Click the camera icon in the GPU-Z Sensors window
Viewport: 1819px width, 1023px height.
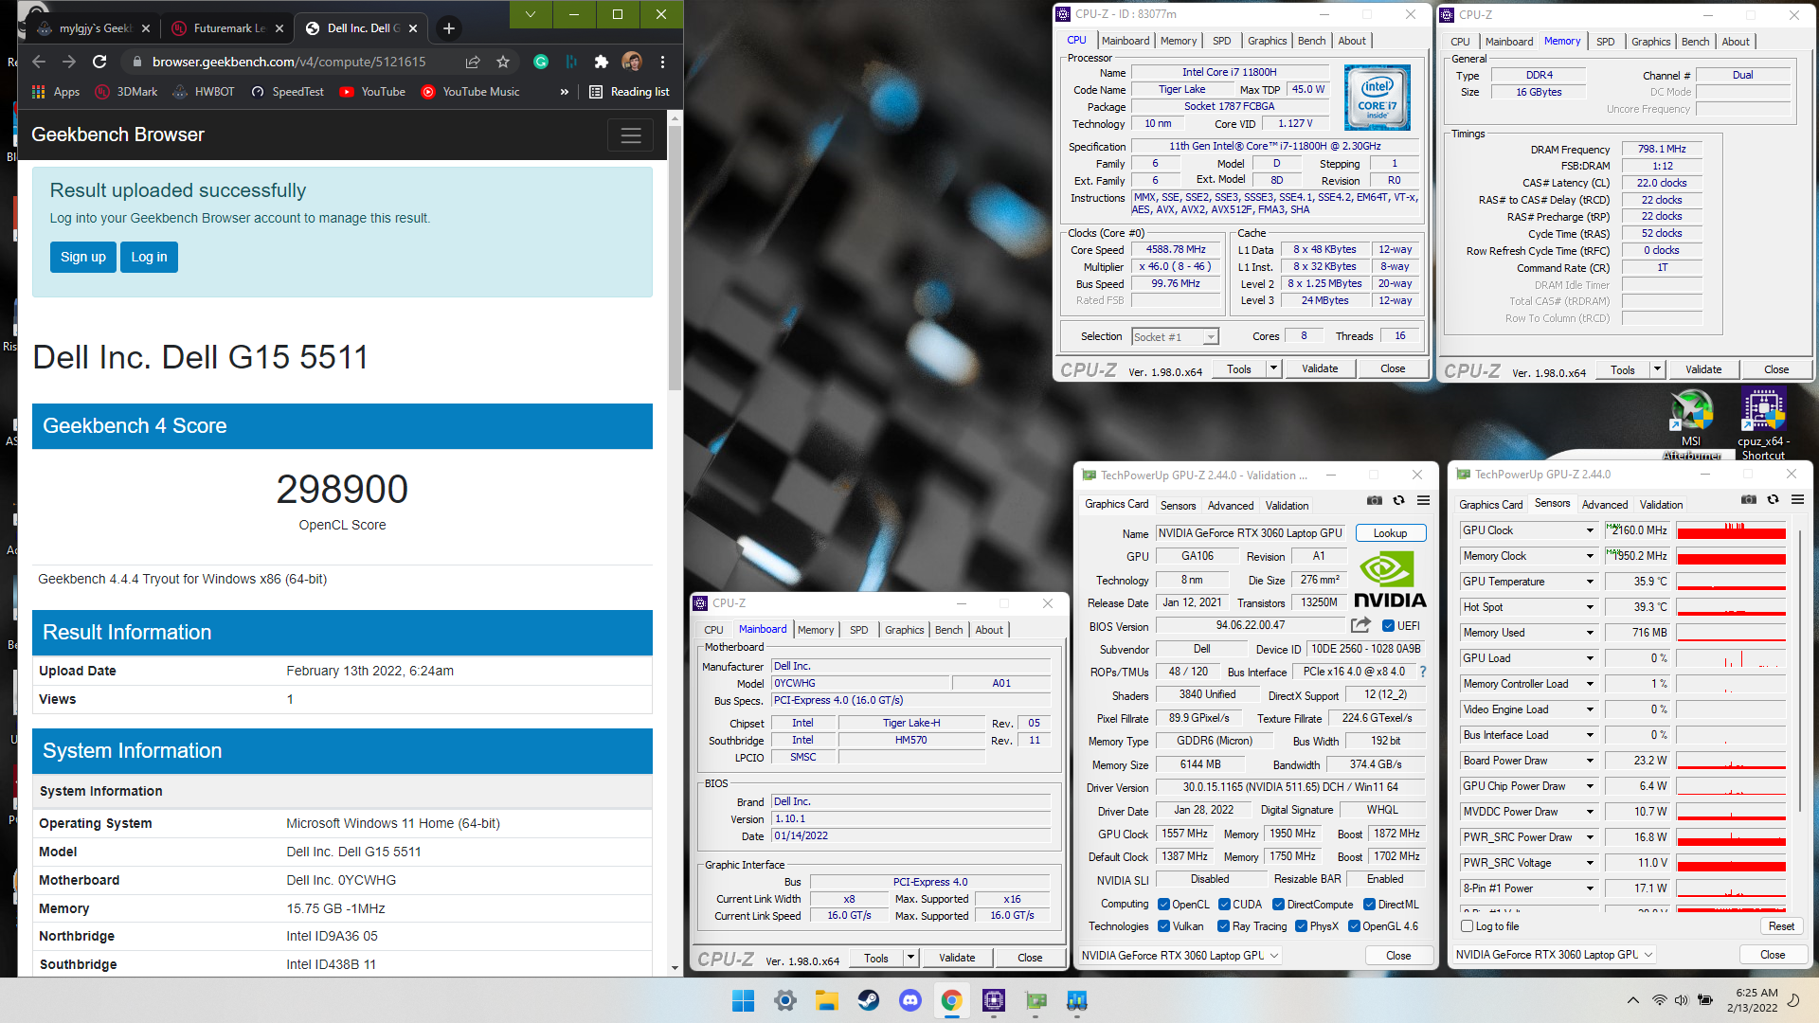(x=1749, y=499)
